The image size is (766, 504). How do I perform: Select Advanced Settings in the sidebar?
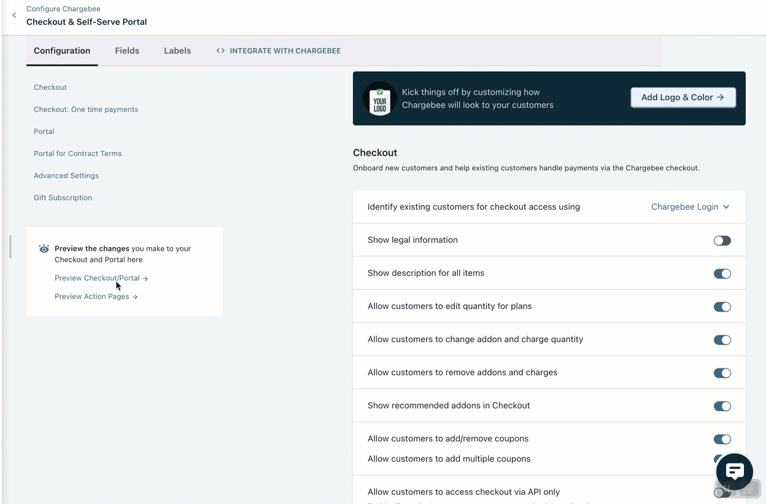(66, 175)
